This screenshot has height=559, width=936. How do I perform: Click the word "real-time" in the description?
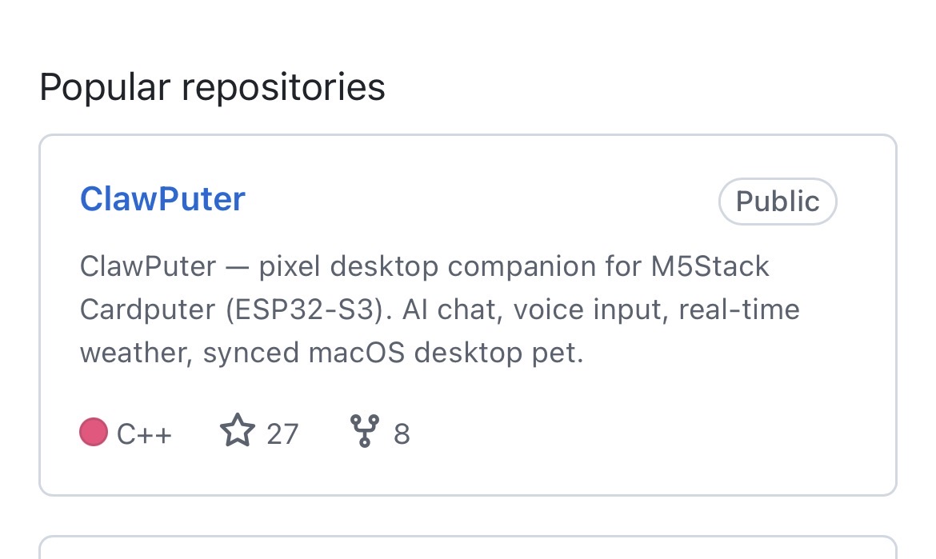coord(739,309)
